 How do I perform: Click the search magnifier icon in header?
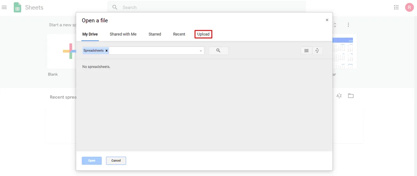[115, 7]
